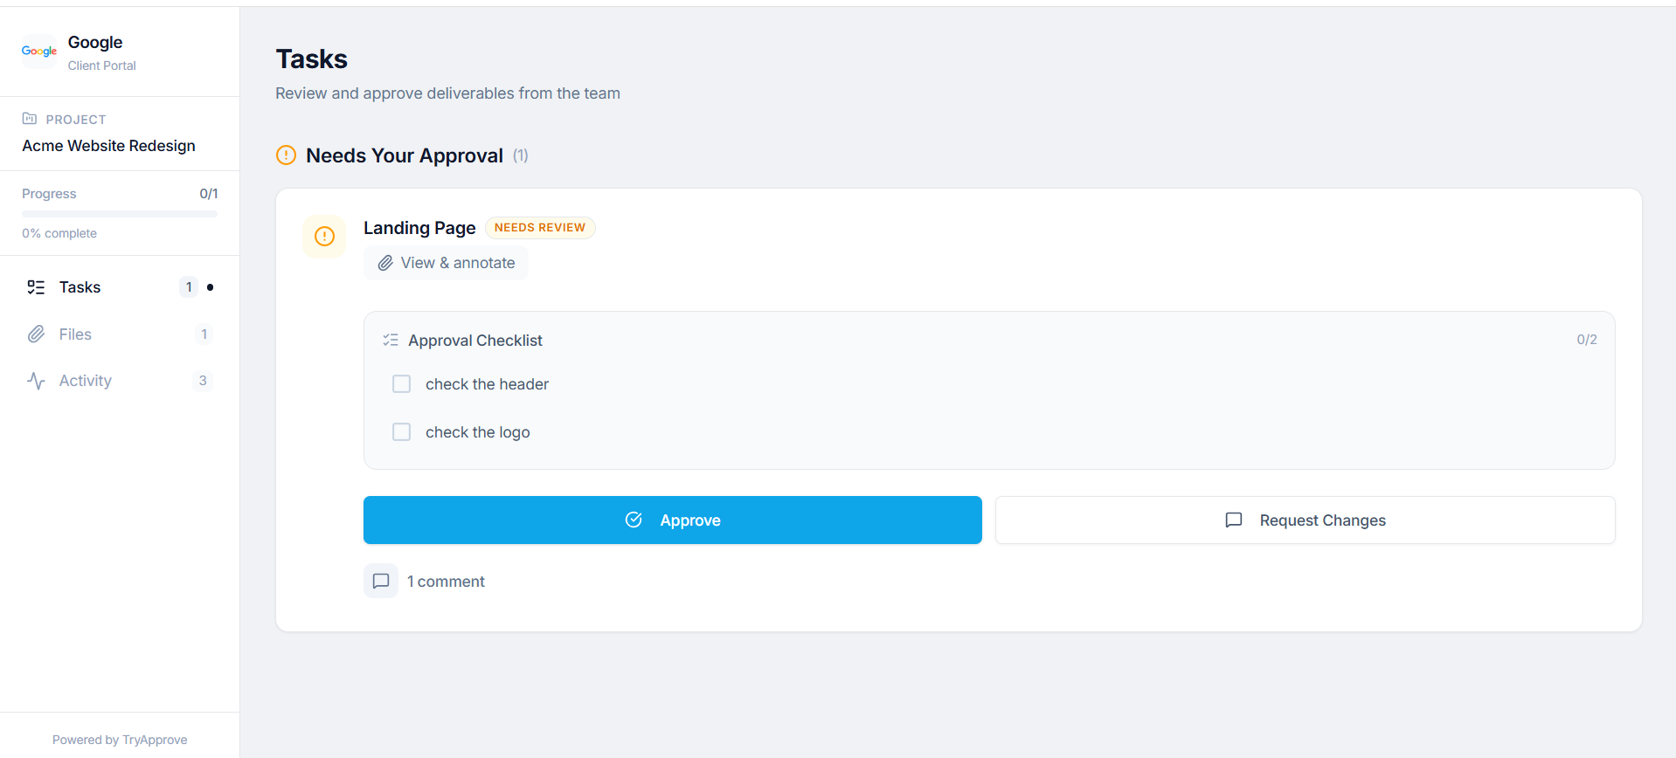Viewport: 1676px width, 758px height.
Task: Click the Tasks list icon in sidebar
Action: (36, 287)
